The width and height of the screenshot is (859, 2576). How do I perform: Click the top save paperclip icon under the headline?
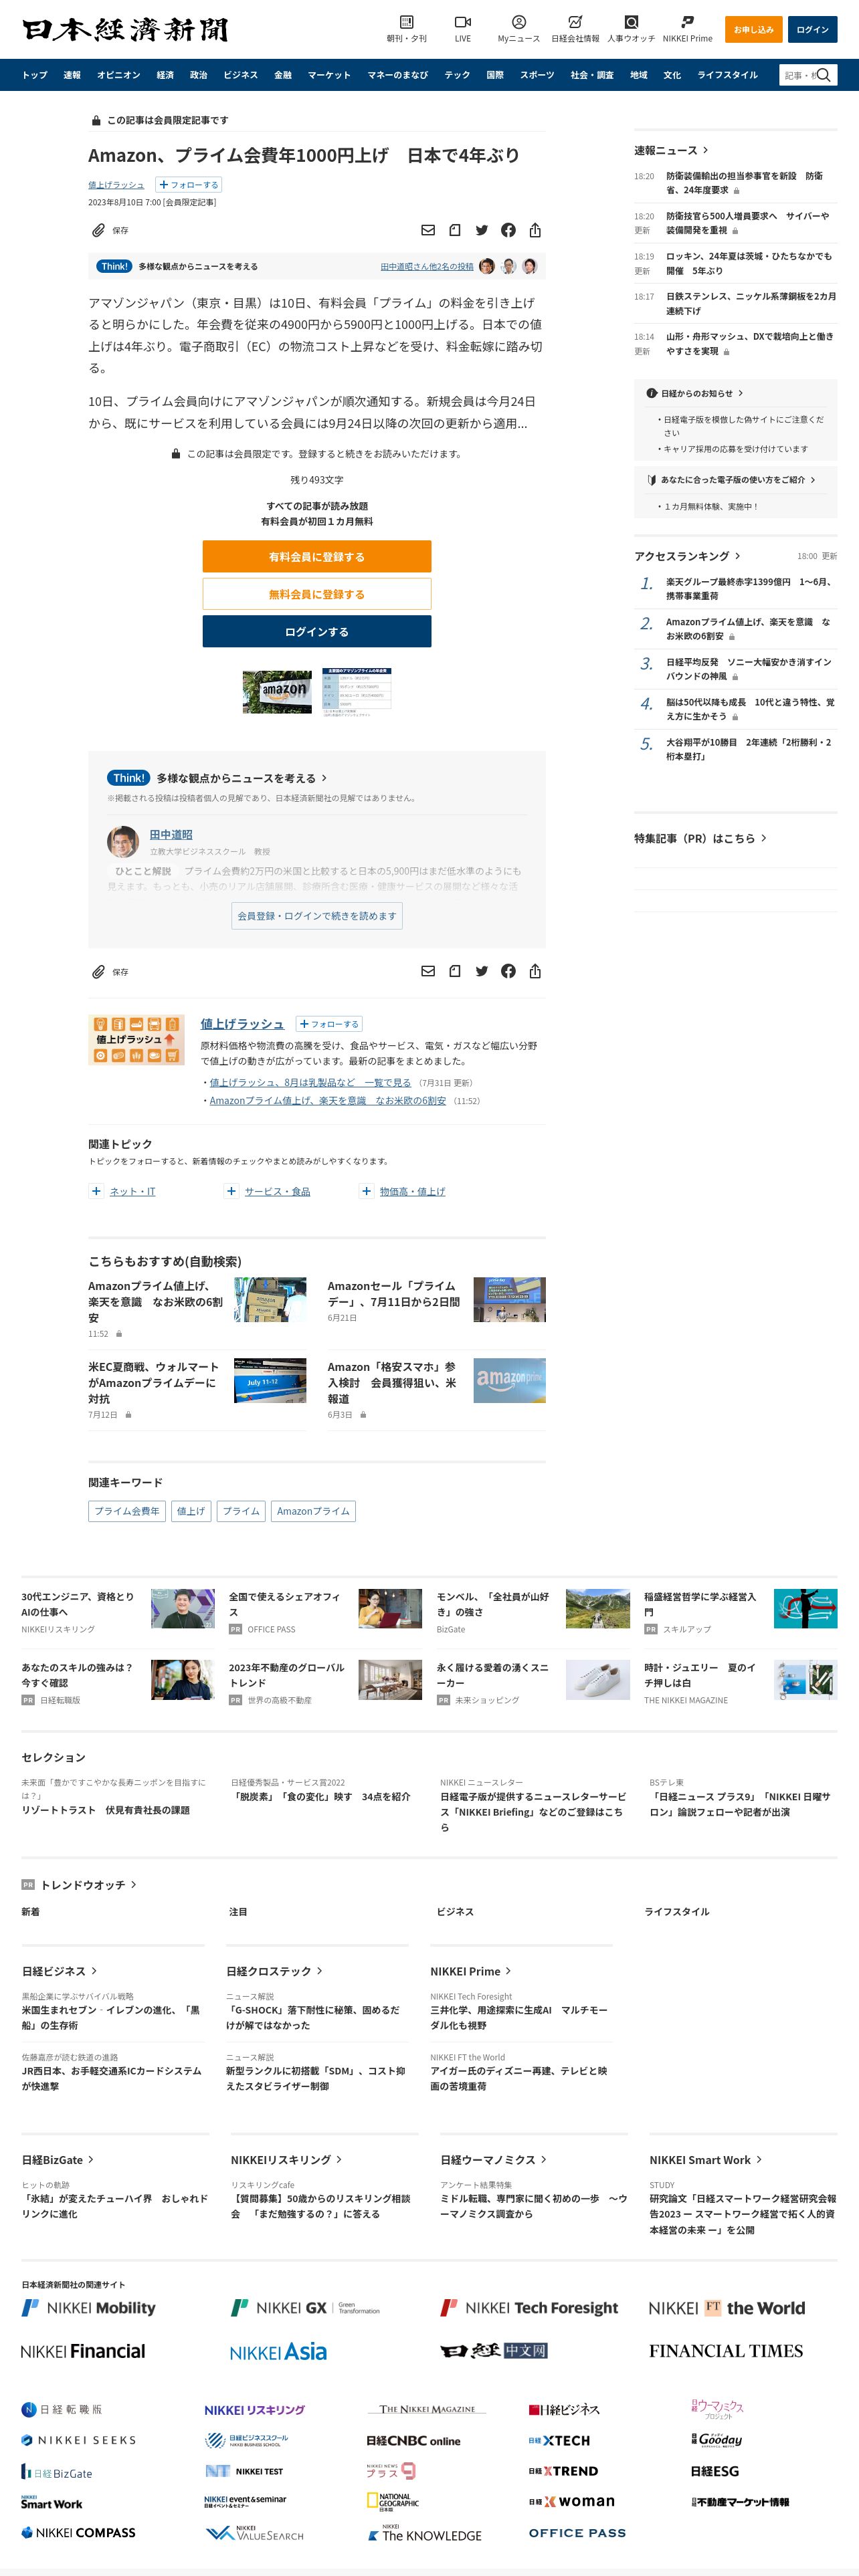coord(98,230)
